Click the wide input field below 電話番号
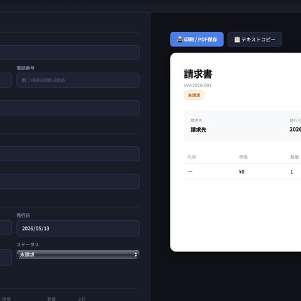 [70, 108]
